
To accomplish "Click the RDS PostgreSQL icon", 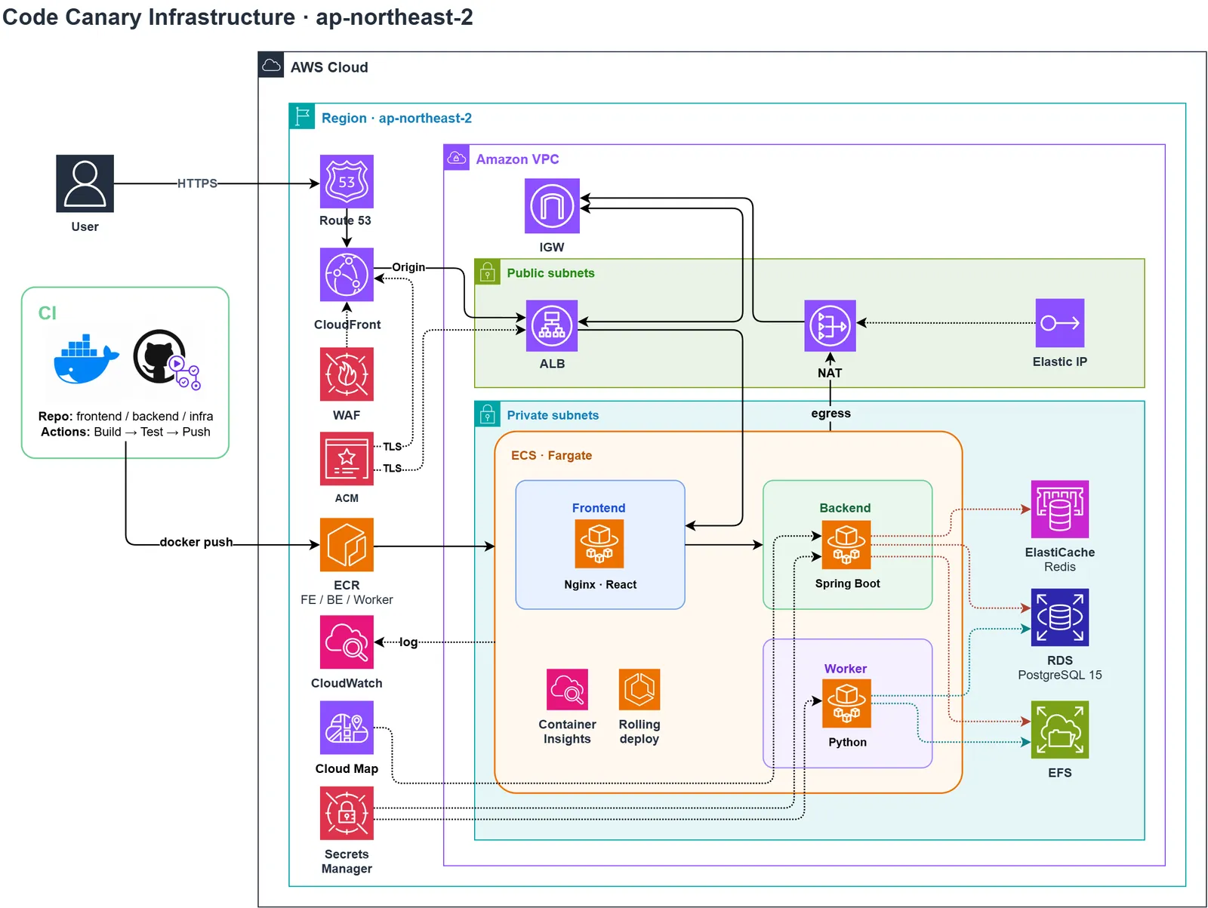I will (1060, 617).
